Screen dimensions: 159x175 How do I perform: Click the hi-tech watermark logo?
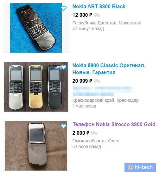tap(140, 167)
